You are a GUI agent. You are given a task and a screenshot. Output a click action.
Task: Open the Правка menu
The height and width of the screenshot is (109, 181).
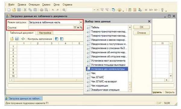pyautogui.click(x=22, y=5)
